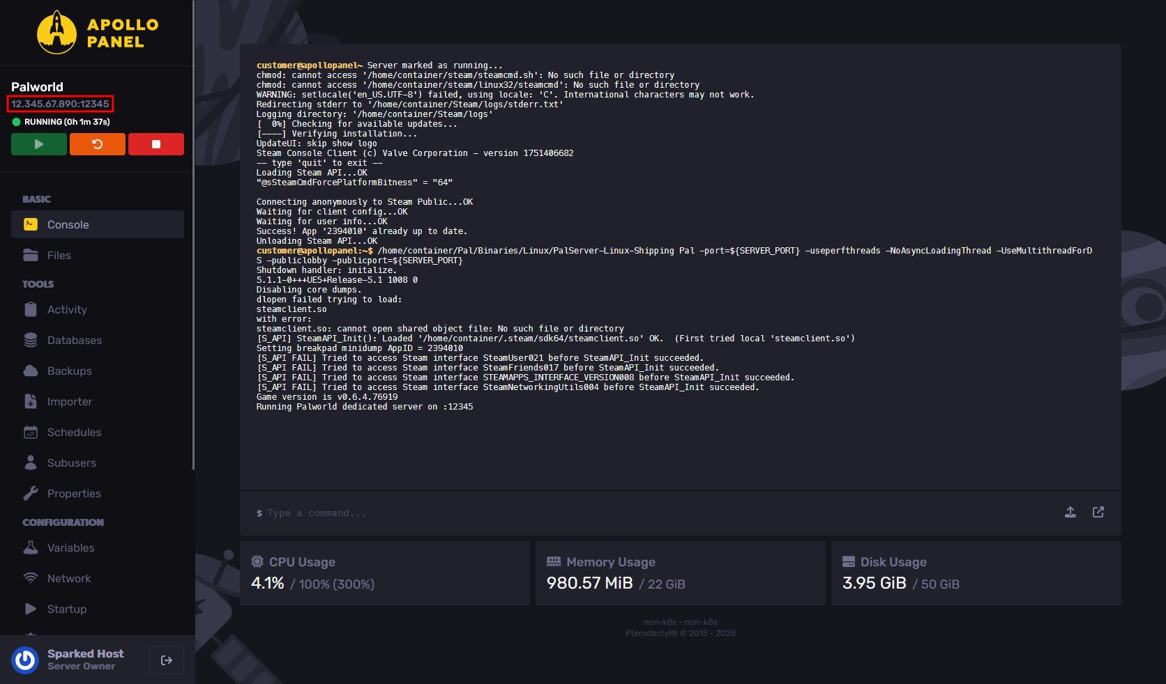Viewport: 1166px width, 684px height.
Task: Click the green running status dot
Action: [16, 122]
